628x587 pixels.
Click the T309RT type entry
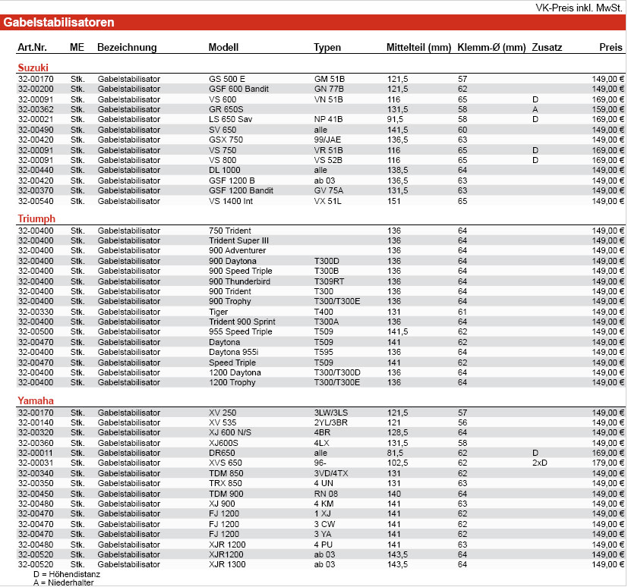tap(329, 281)
